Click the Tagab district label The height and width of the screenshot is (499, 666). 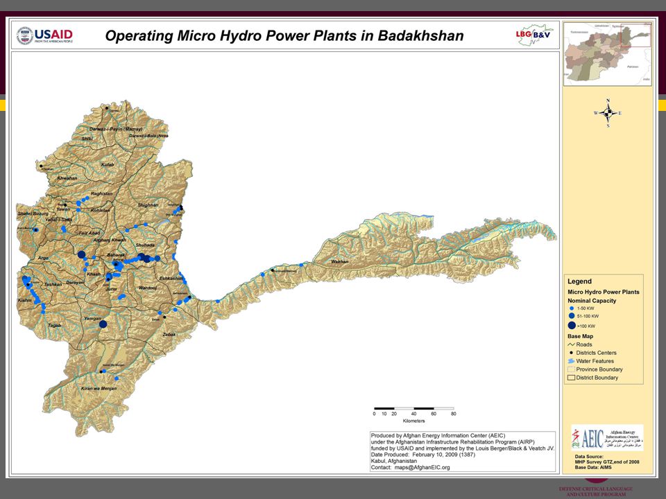pos(54,326)
